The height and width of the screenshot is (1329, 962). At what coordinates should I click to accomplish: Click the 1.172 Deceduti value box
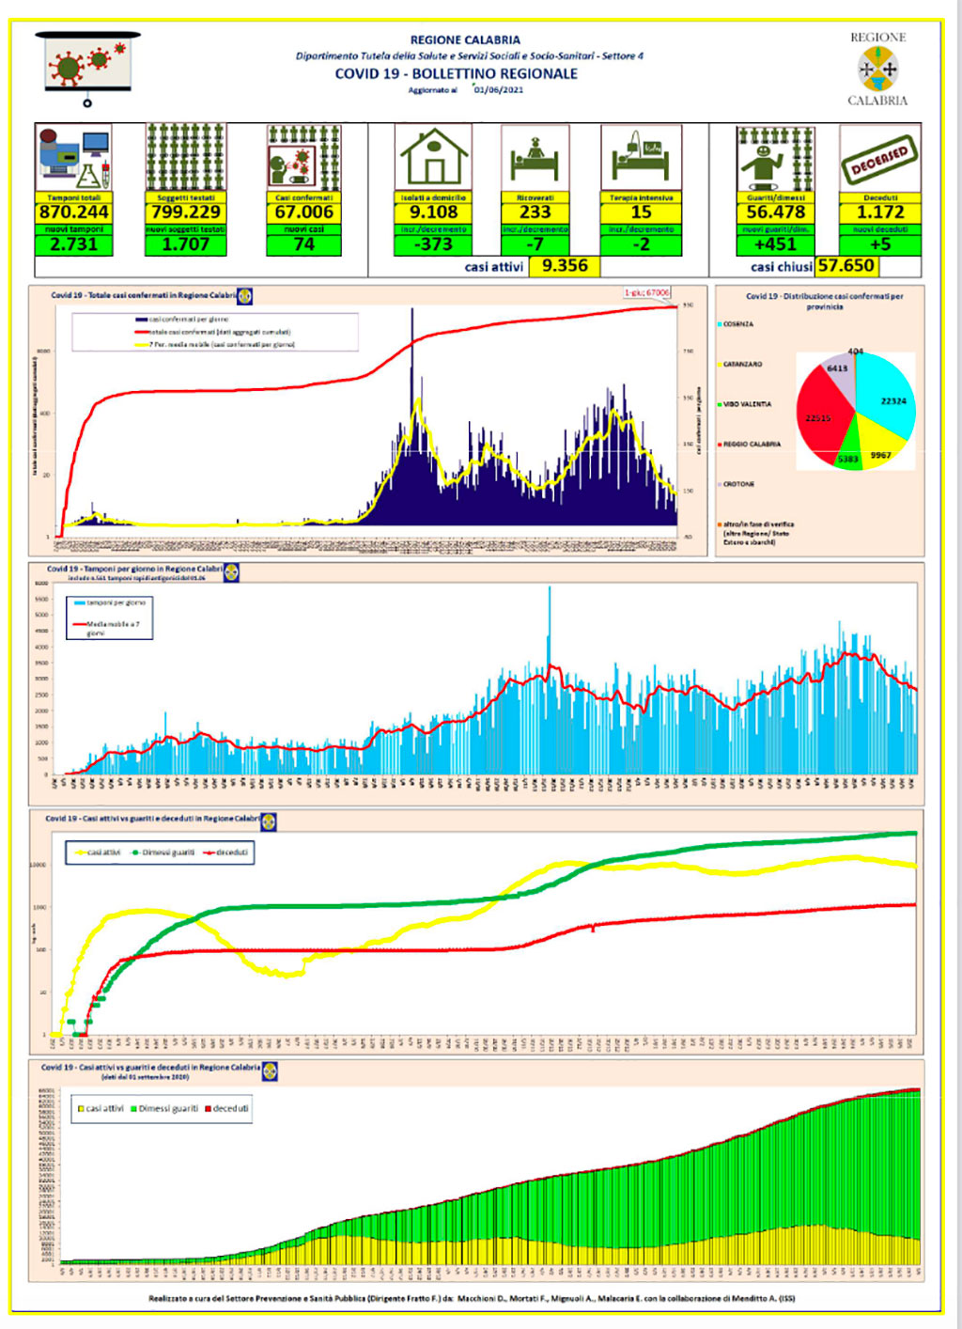coord(880,212)
